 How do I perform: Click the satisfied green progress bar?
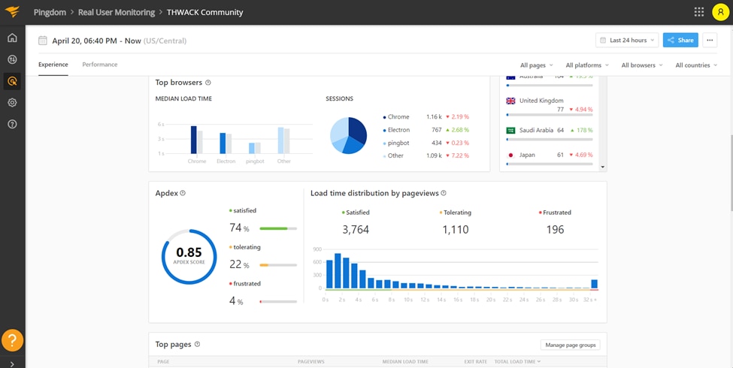coord(278,228)
